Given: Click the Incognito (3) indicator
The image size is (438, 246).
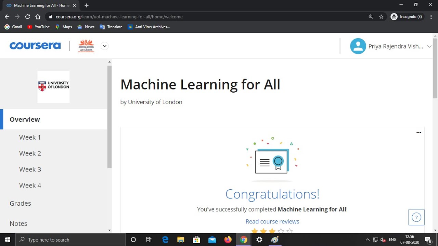Looking at the screenshot, I should (407, 16).
